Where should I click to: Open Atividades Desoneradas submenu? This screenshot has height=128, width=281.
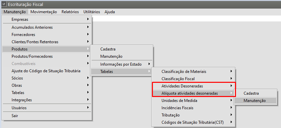[x=194, y=86]
